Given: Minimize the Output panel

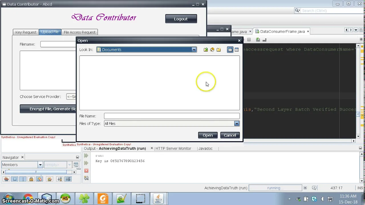Looking at the screenshot, I should 361,148.
